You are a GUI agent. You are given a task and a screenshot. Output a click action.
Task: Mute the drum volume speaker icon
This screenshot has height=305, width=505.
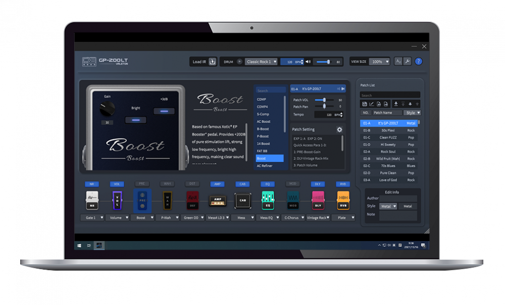pyautogui.click(x=308, y=62)
